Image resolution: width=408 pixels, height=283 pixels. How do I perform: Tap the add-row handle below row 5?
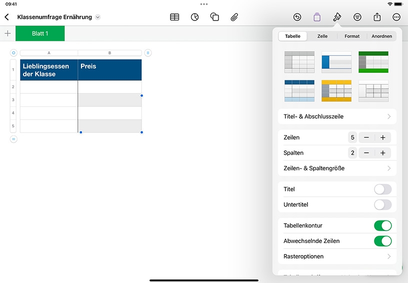13,139
